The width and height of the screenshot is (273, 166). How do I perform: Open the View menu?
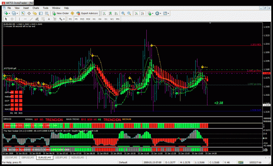tap(17, 8)
